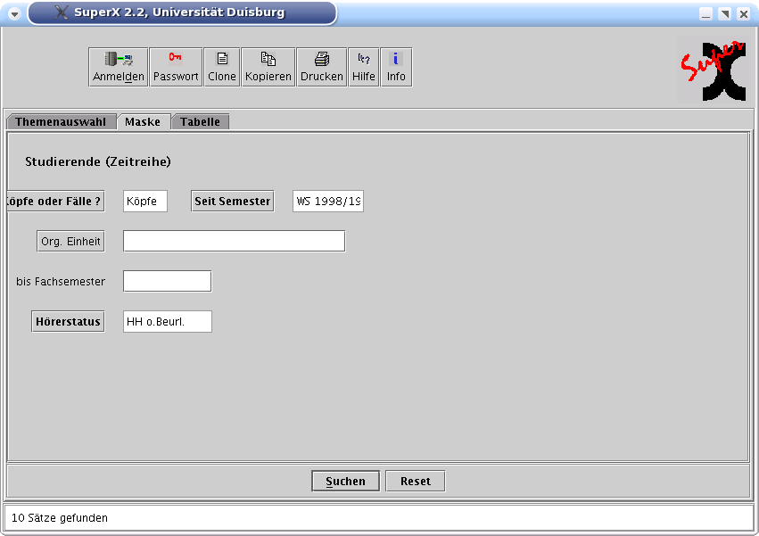This screenshot has width=759, height=536.
Task: Open the Seit Semester selection button
Action: (x=232, y=202)
